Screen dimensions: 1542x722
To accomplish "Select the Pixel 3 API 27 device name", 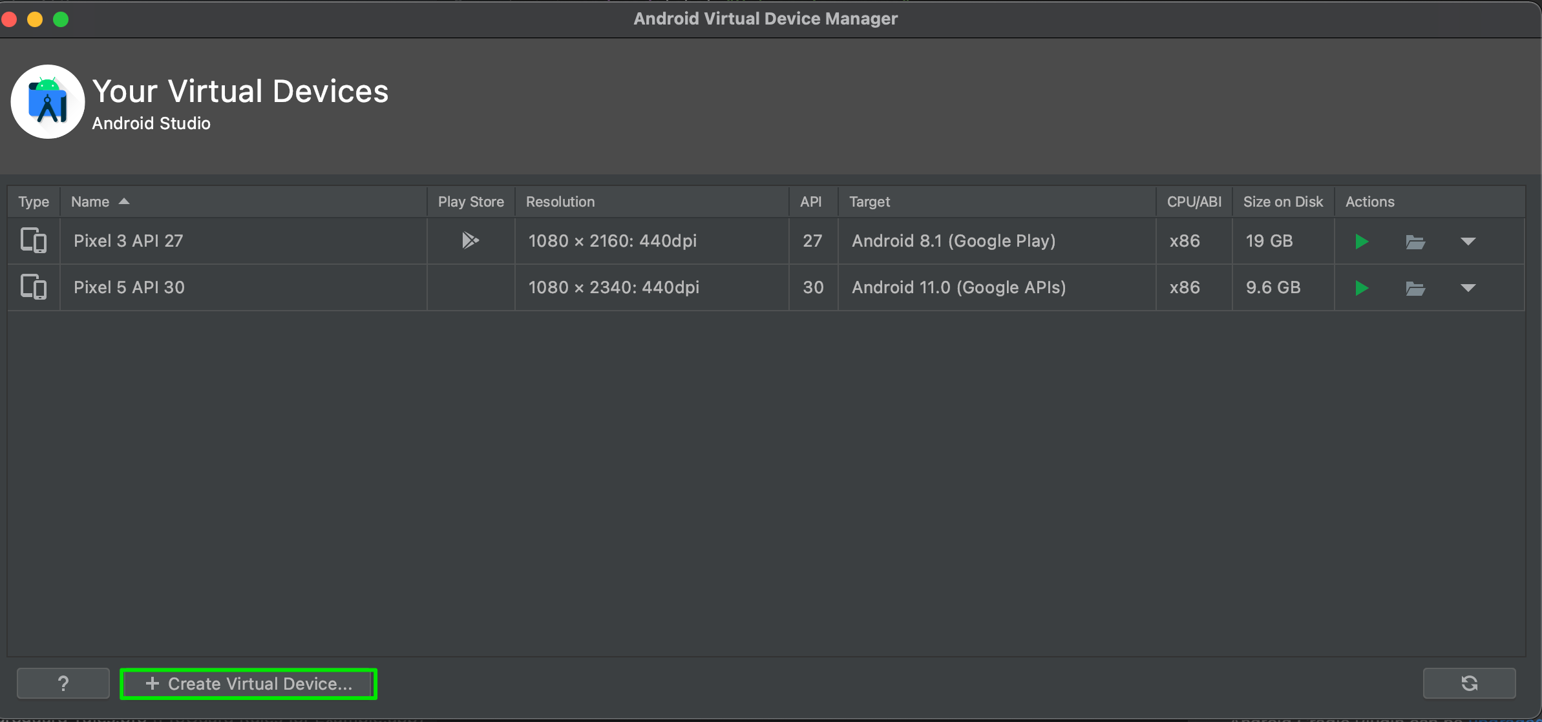I will click(x=128, y=240).
